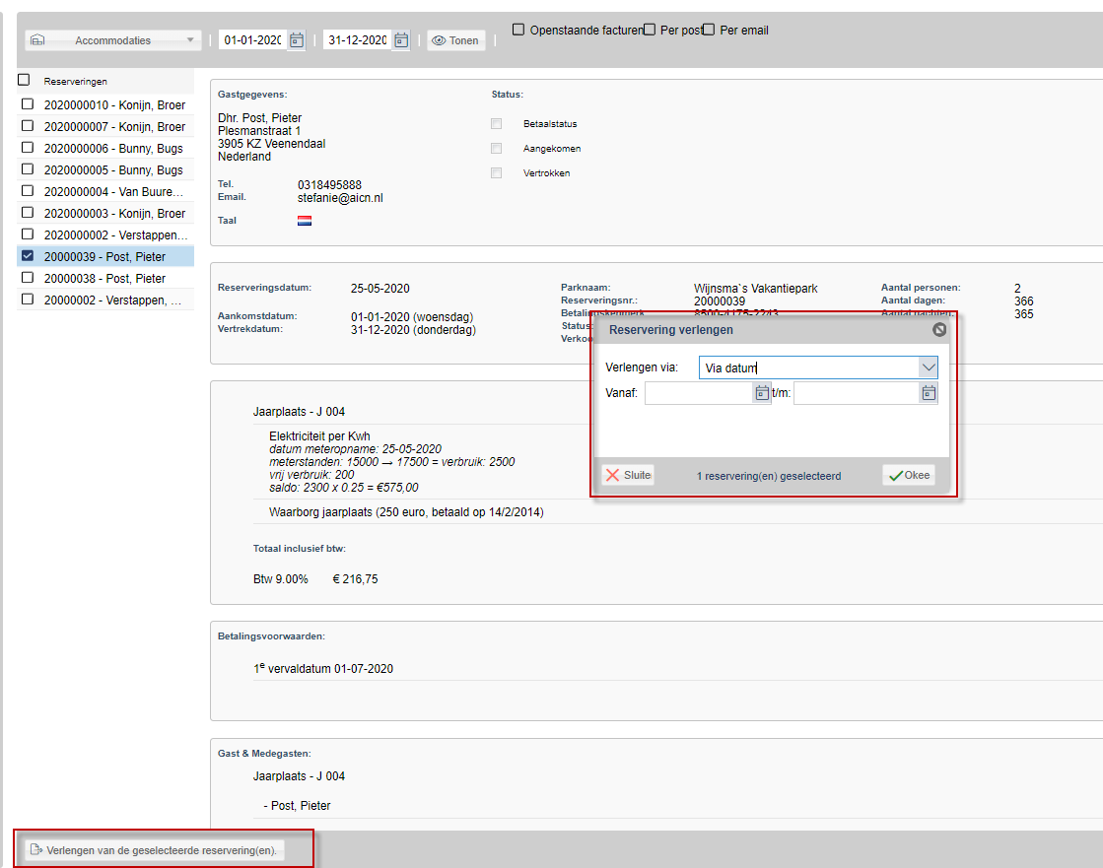
Task: Close the Reservering verlengen dialog via round icon
Action: point(939,330)
